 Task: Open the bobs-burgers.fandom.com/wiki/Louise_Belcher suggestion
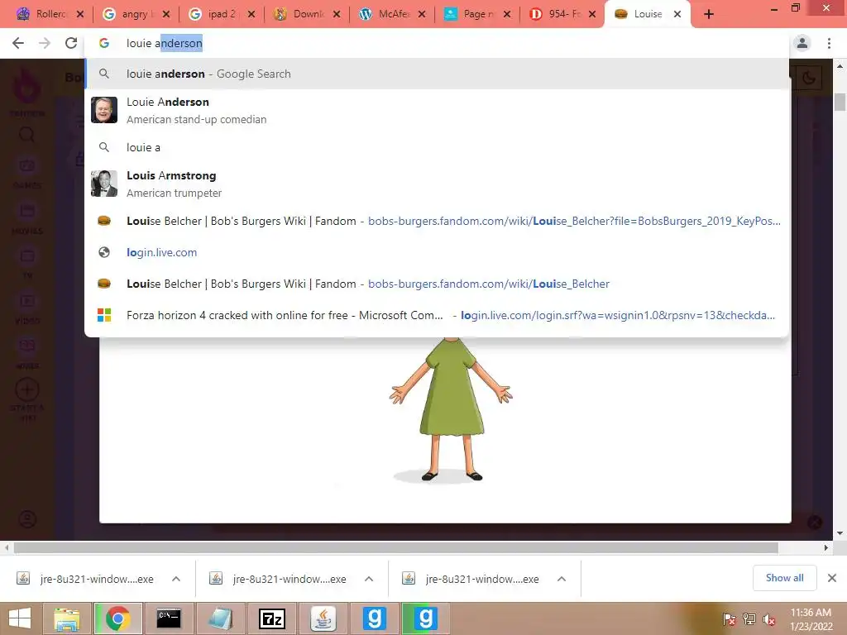click(x=437, y=284)
